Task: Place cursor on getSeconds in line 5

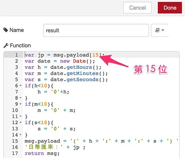Action: click(x=82, y=80)
